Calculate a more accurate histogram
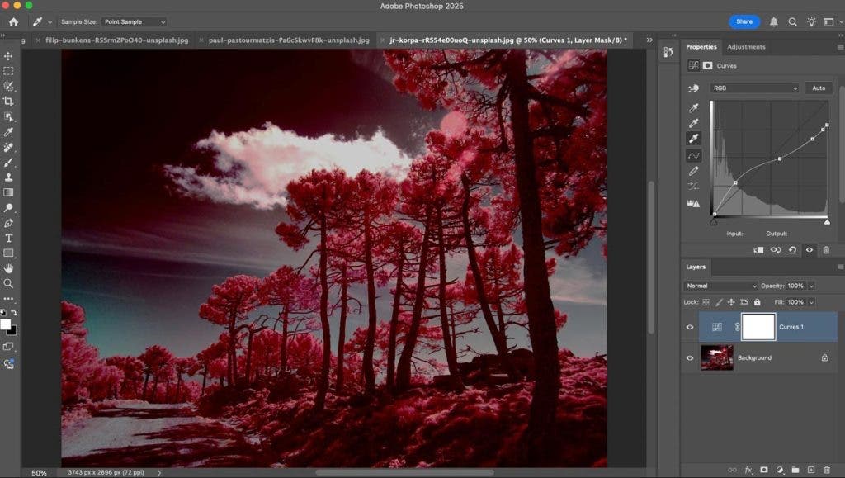Image resolution: width=845 pixels, height=478 pixels. [693, 204]
